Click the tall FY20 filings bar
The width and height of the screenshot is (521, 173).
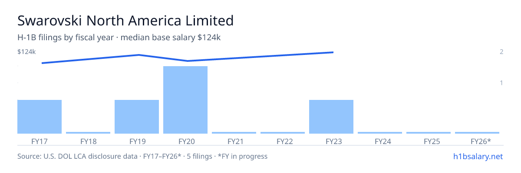coord(185,100)
